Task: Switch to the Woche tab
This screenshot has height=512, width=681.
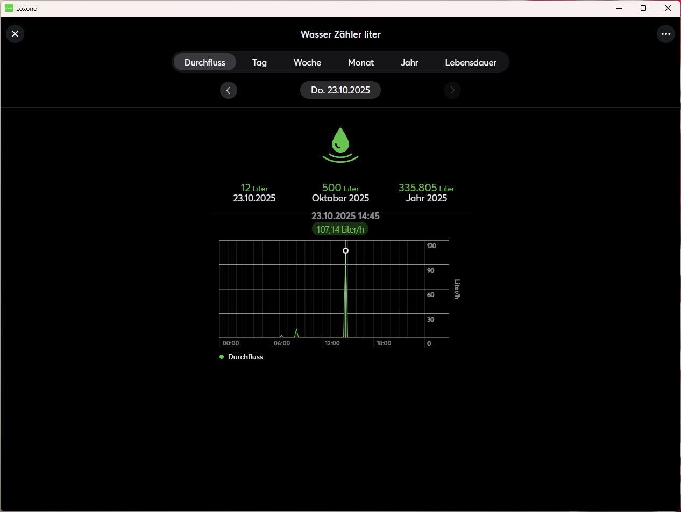Action: (307, 62)
